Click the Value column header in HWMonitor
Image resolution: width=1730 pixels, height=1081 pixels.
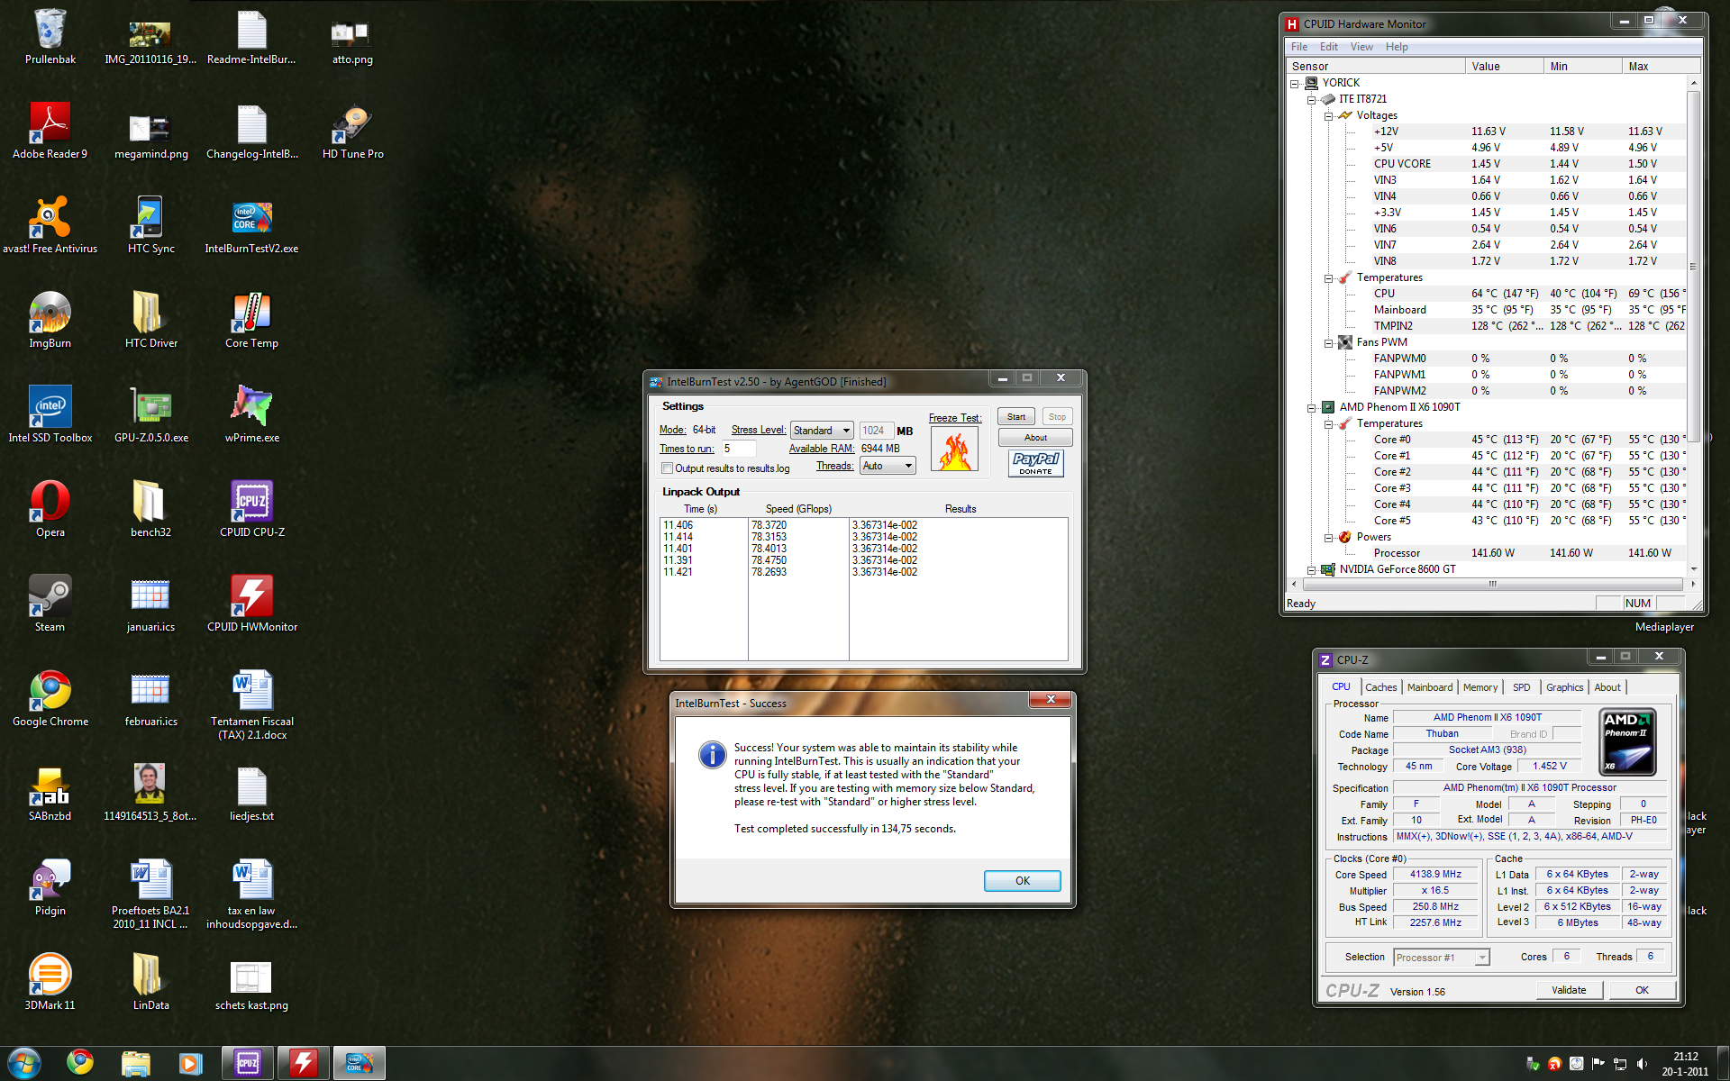click(1503, 66)
